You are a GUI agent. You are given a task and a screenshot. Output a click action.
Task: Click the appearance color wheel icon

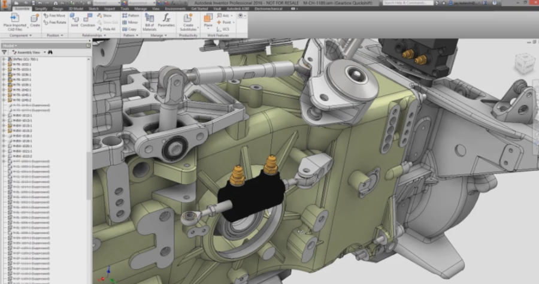click(125, 3)
